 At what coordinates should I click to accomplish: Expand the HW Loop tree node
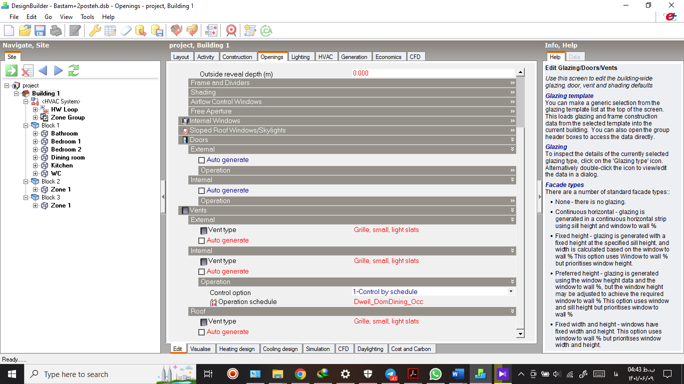pyautogui.click(x=36, y=109)
